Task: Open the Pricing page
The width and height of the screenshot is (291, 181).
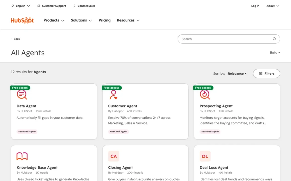Action: tap(105, 20)
